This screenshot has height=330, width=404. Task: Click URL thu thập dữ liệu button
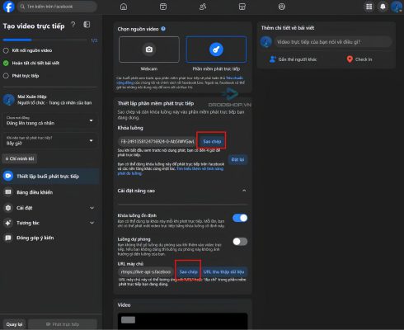223,271
